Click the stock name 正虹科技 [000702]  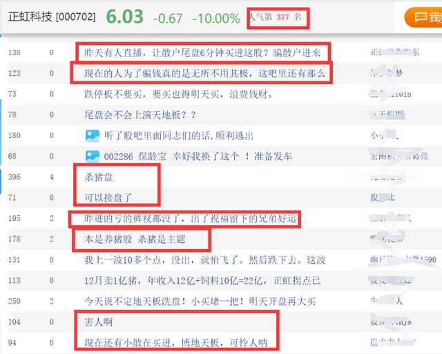[x=52, y=17]
